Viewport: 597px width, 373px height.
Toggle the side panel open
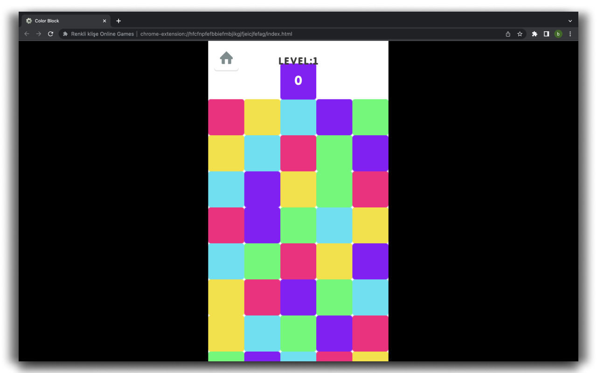[x=546, y=34]
